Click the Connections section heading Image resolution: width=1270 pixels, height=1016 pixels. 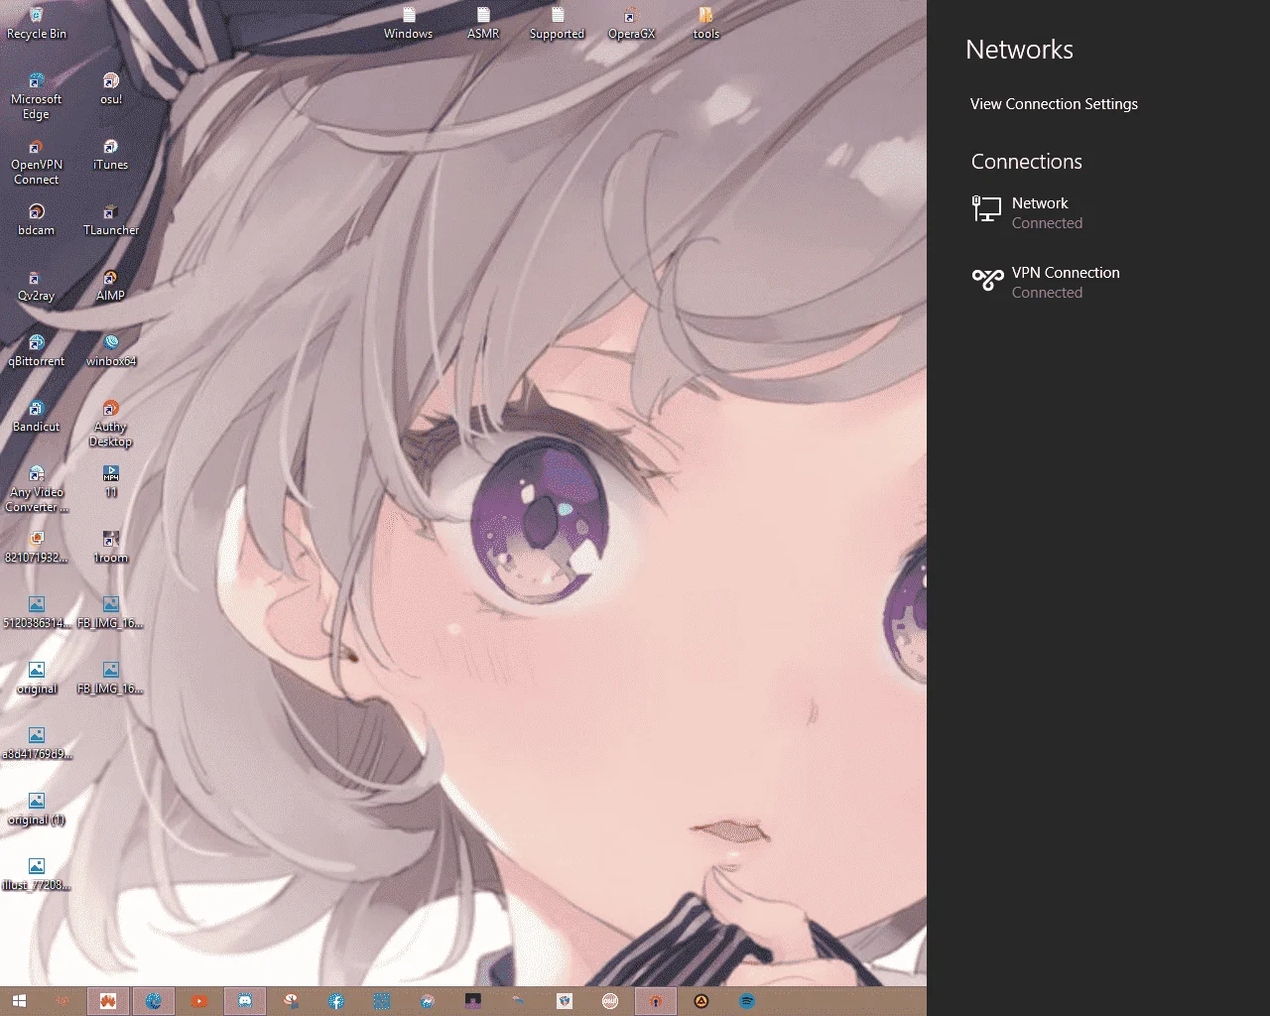tap(1026, 162)
